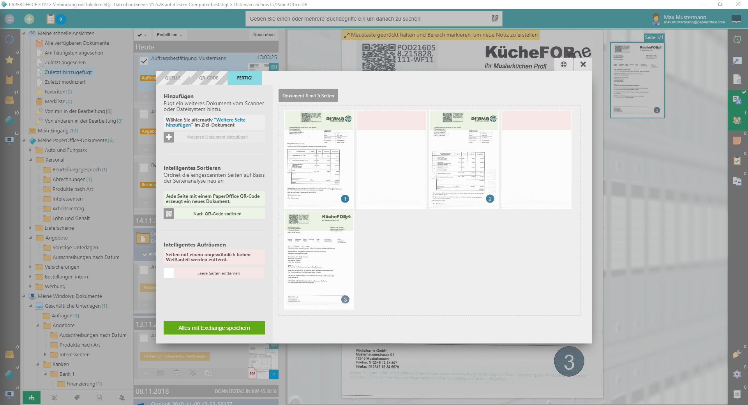
Task: Expand the Versicherungen folder
Action: [x=30, y=267]
